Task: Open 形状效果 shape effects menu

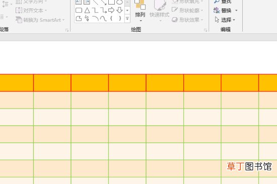Action: 187,20
